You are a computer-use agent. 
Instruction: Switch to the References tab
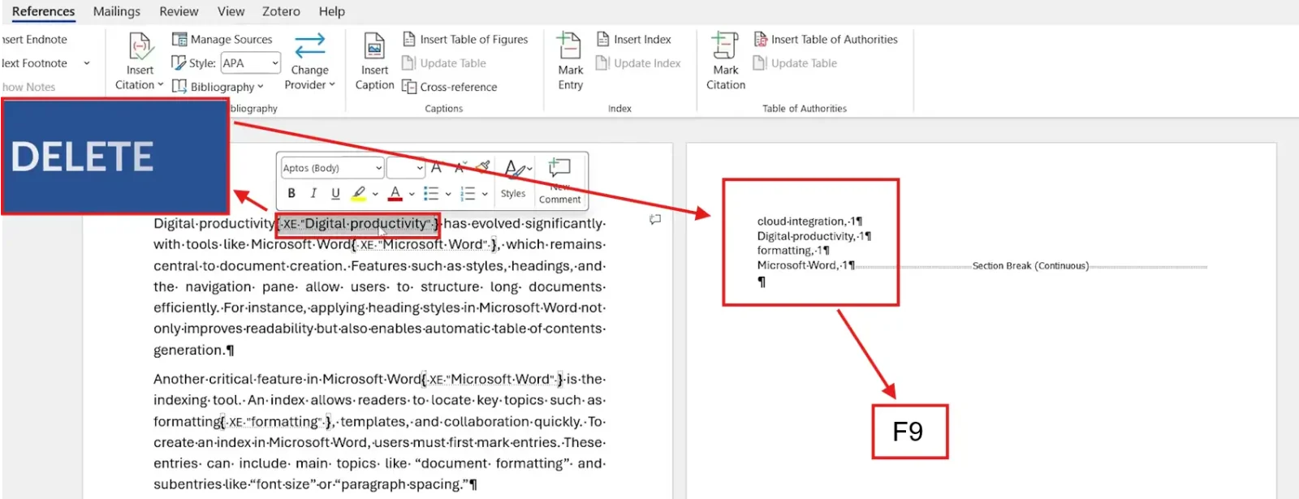pyautogui.click(x=44, y=11)
